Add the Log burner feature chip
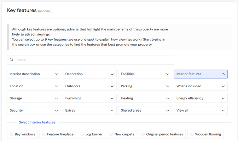This screenshot has width=238, height=141. (92, 134)
